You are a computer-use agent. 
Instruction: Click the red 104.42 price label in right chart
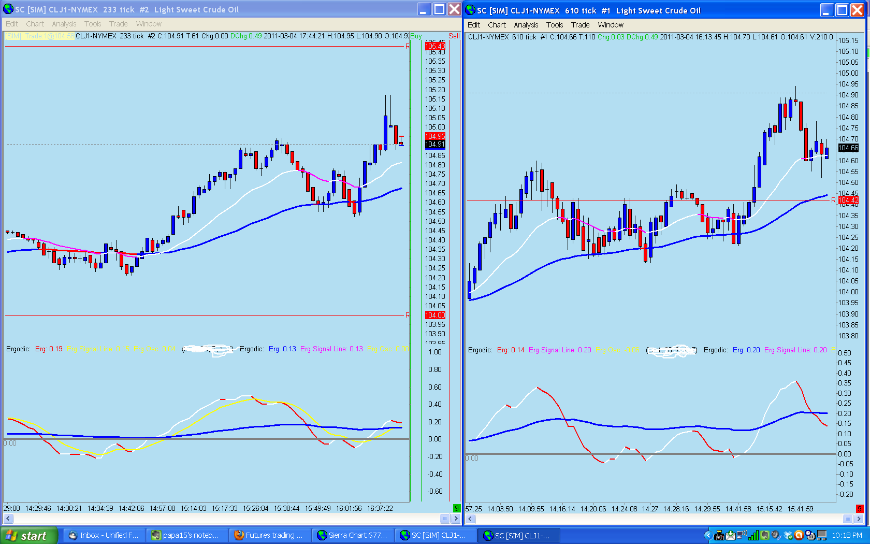coord(848,200)
